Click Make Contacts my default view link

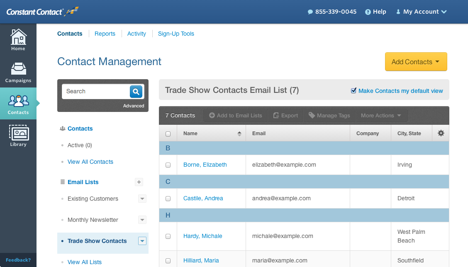[400, 91]
